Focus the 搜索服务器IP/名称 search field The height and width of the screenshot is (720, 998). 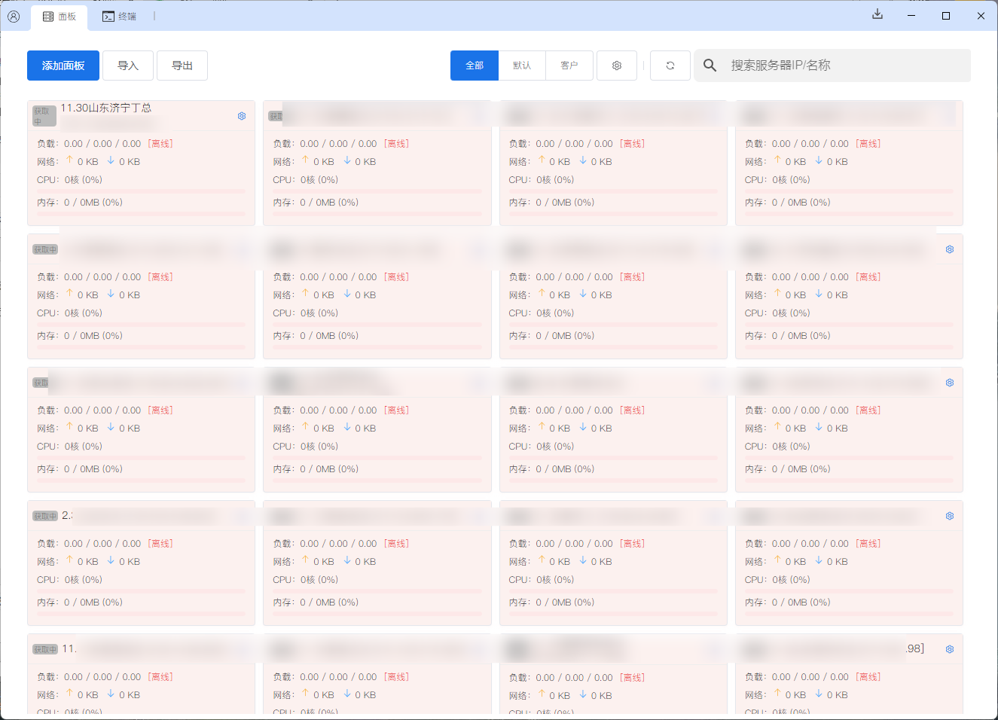tap(832, 66)
